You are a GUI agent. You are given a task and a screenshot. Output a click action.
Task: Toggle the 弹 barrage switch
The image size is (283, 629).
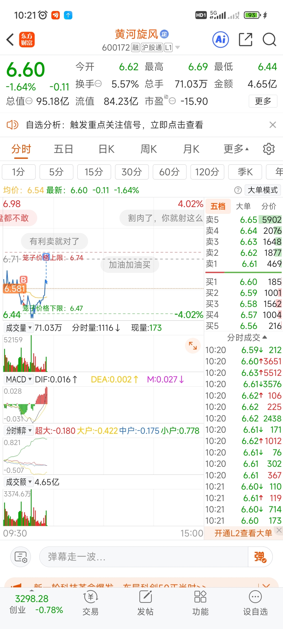pos(260,557)
